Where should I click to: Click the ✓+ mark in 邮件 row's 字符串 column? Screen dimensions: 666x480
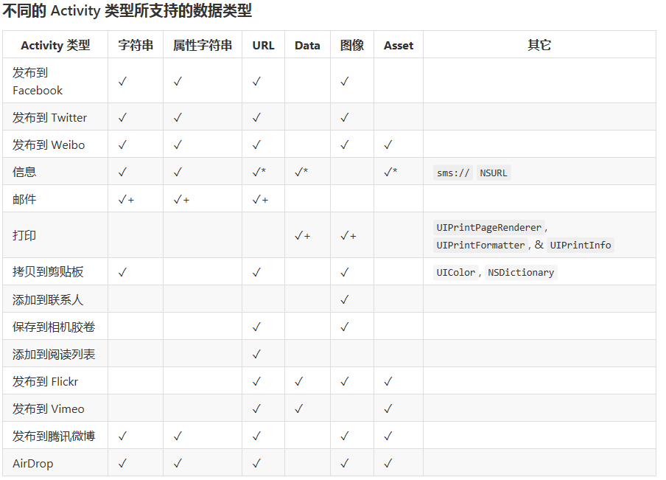click(x=126, y=199)
